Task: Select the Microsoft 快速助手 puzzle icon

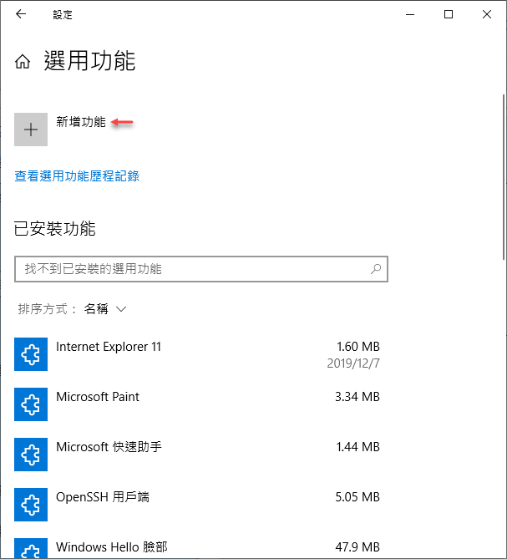Action: (31, 455)
